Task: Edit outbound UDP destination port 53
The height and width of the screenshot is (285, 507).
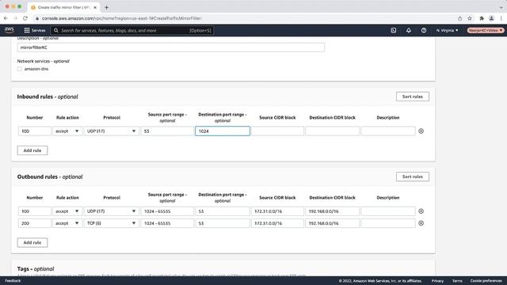Action: [x=223, y=211]
